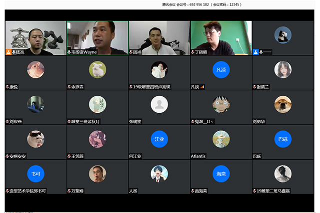
Task: Open 丁硕颐's video feed tile
Action: [x=221, y=35]
